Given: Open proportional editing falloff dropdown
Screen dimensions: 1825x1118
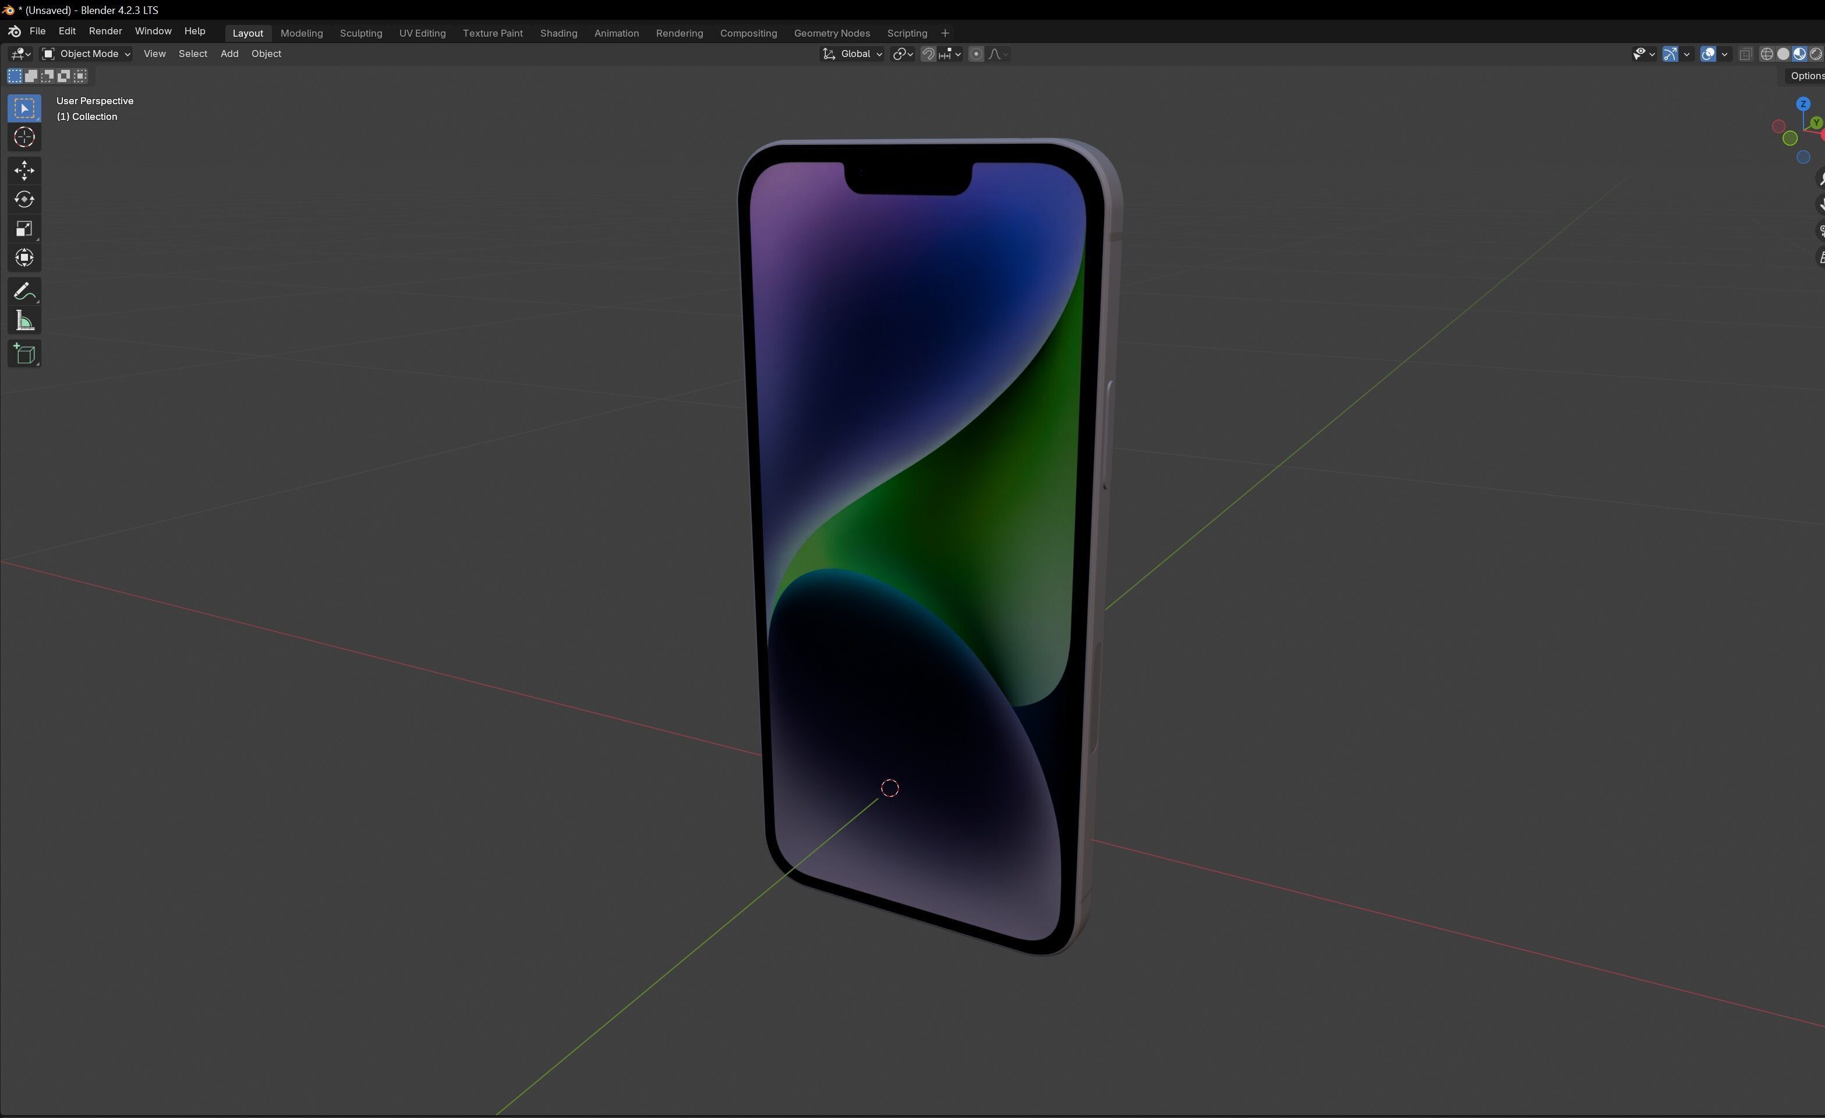Looking at the screenshot, I should coord(999,54).
